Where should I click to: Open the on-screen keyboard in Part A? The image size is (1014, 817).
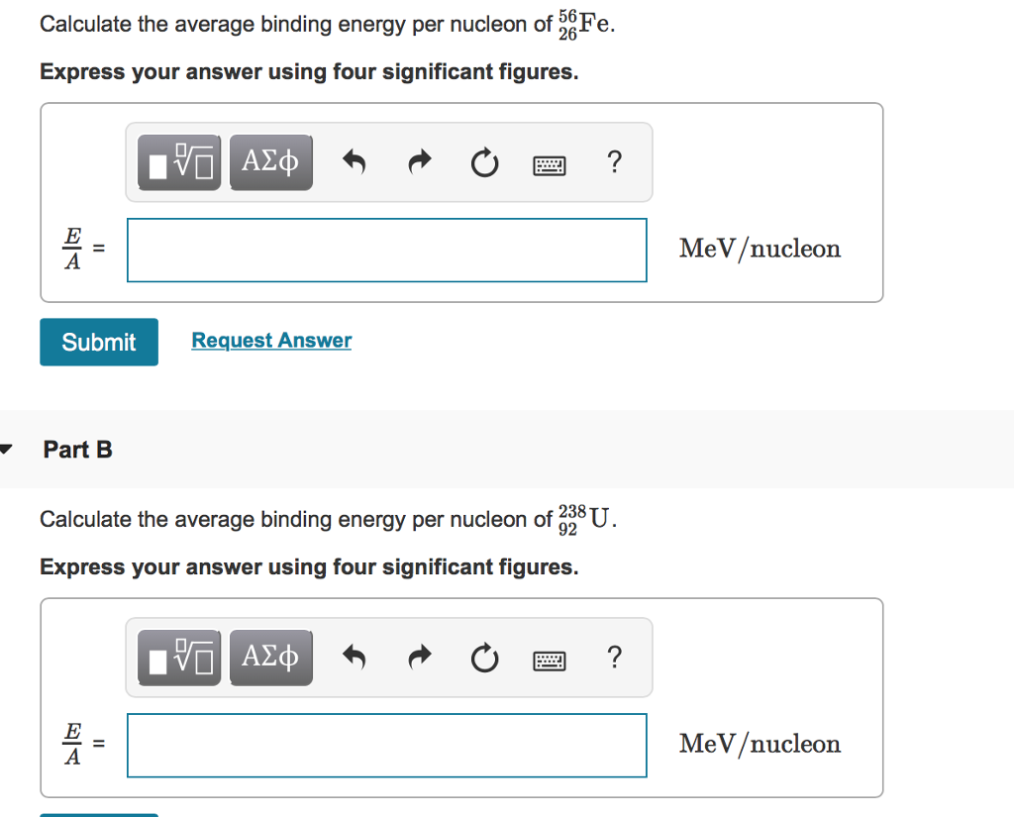549,163
